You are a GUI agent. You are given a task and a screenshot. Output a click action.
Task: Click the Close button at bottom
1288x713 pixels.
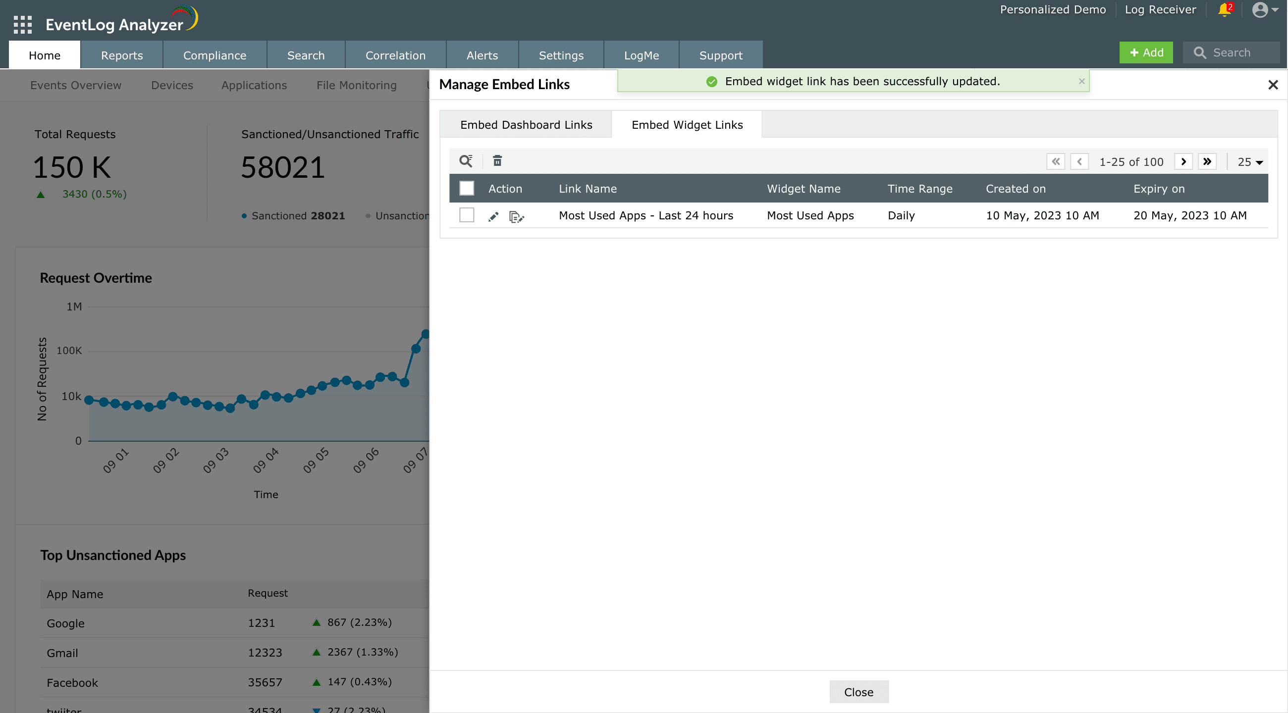859,692
